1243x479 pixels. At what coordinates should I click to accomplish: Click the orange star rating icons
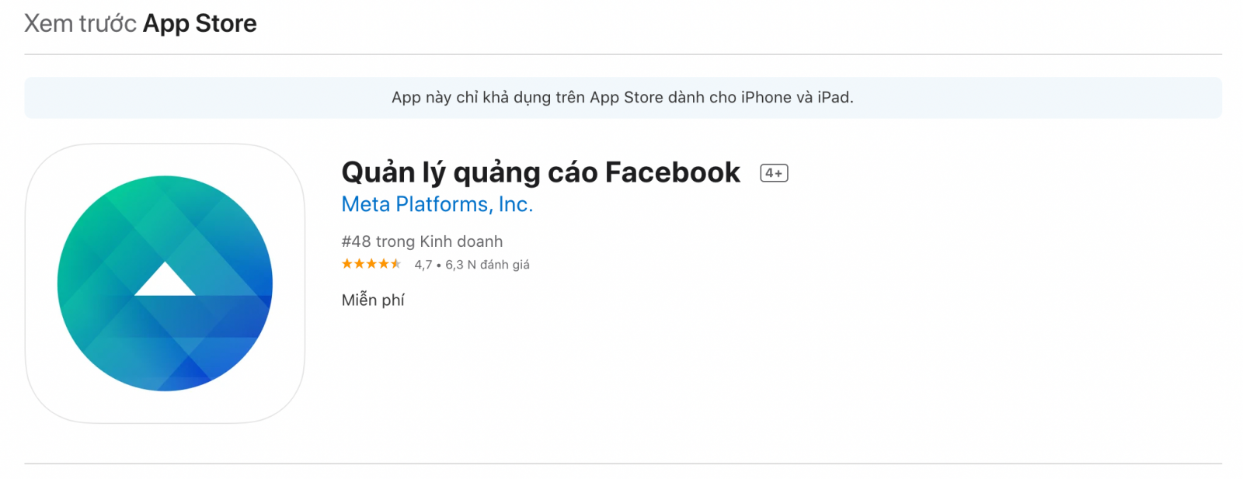(x=371, y=264)
